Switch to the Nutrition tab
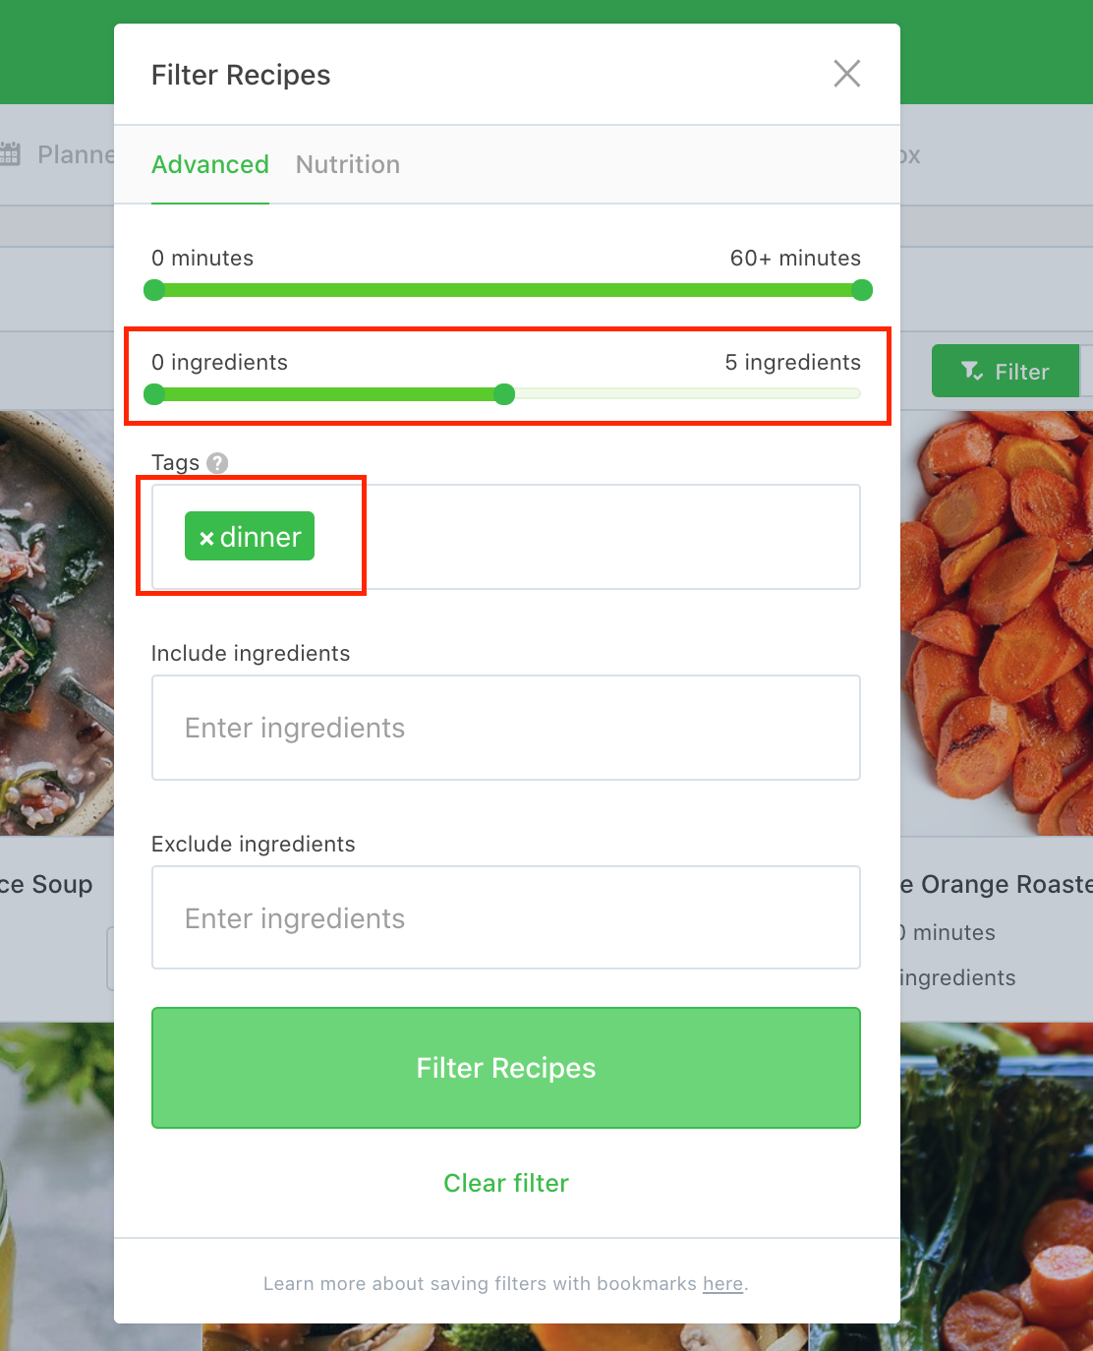The height and width of the screenshot is (1351, 1093). coord(347,164)
